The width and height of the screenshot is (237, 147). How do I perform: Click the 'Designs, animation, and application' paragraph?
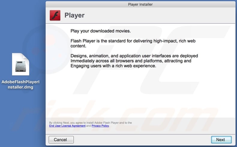coord(134,61)
